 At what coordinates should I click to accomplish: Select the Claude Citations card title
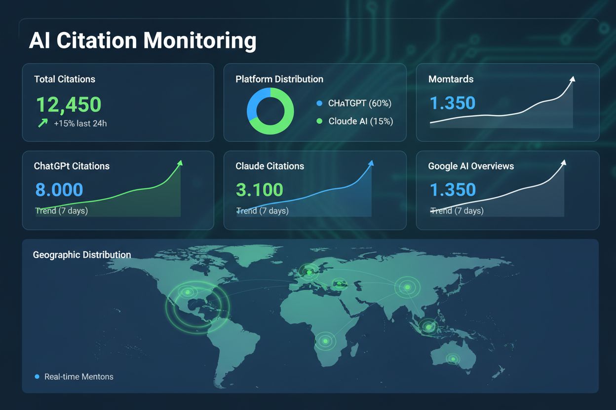pos(269,166)
